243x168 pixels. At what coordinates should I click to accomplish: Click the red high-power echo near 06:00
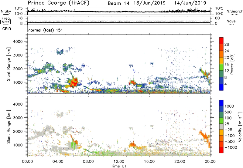click(74, 83)
